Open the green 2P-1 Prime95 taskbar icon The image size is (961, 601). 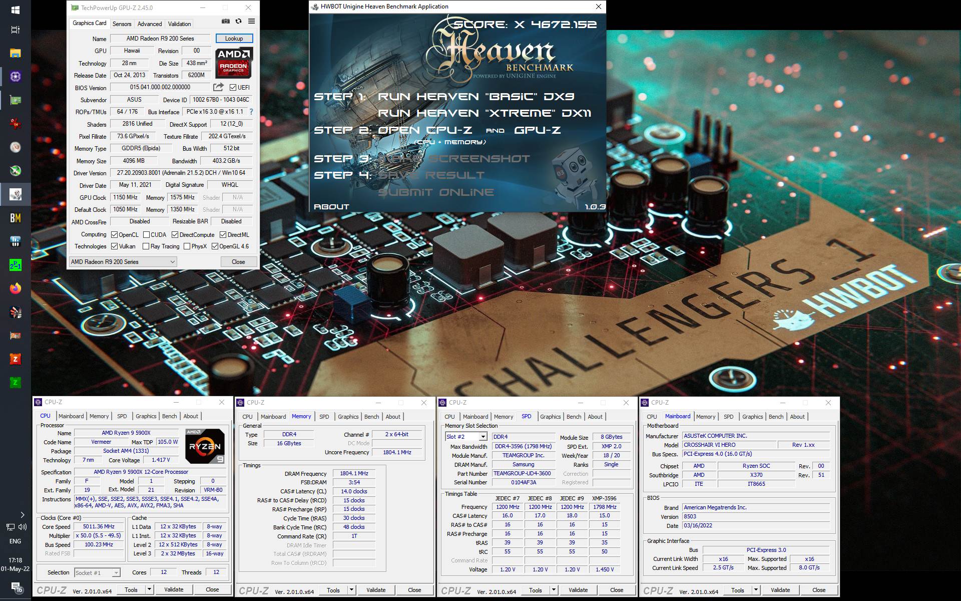15,265
